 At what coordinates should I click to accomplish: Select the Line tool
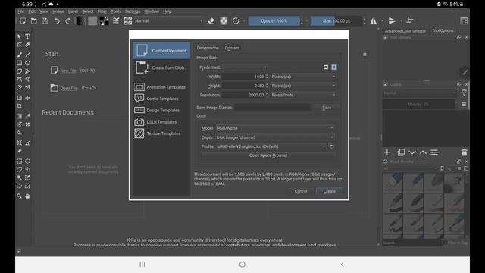(x=27, y=55)
